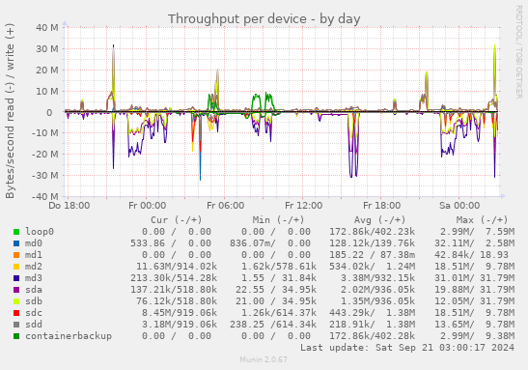The height and width of the screenshot is (370, 528).
Task: Select the sdb legend label
Action: [x=34, y=301]
